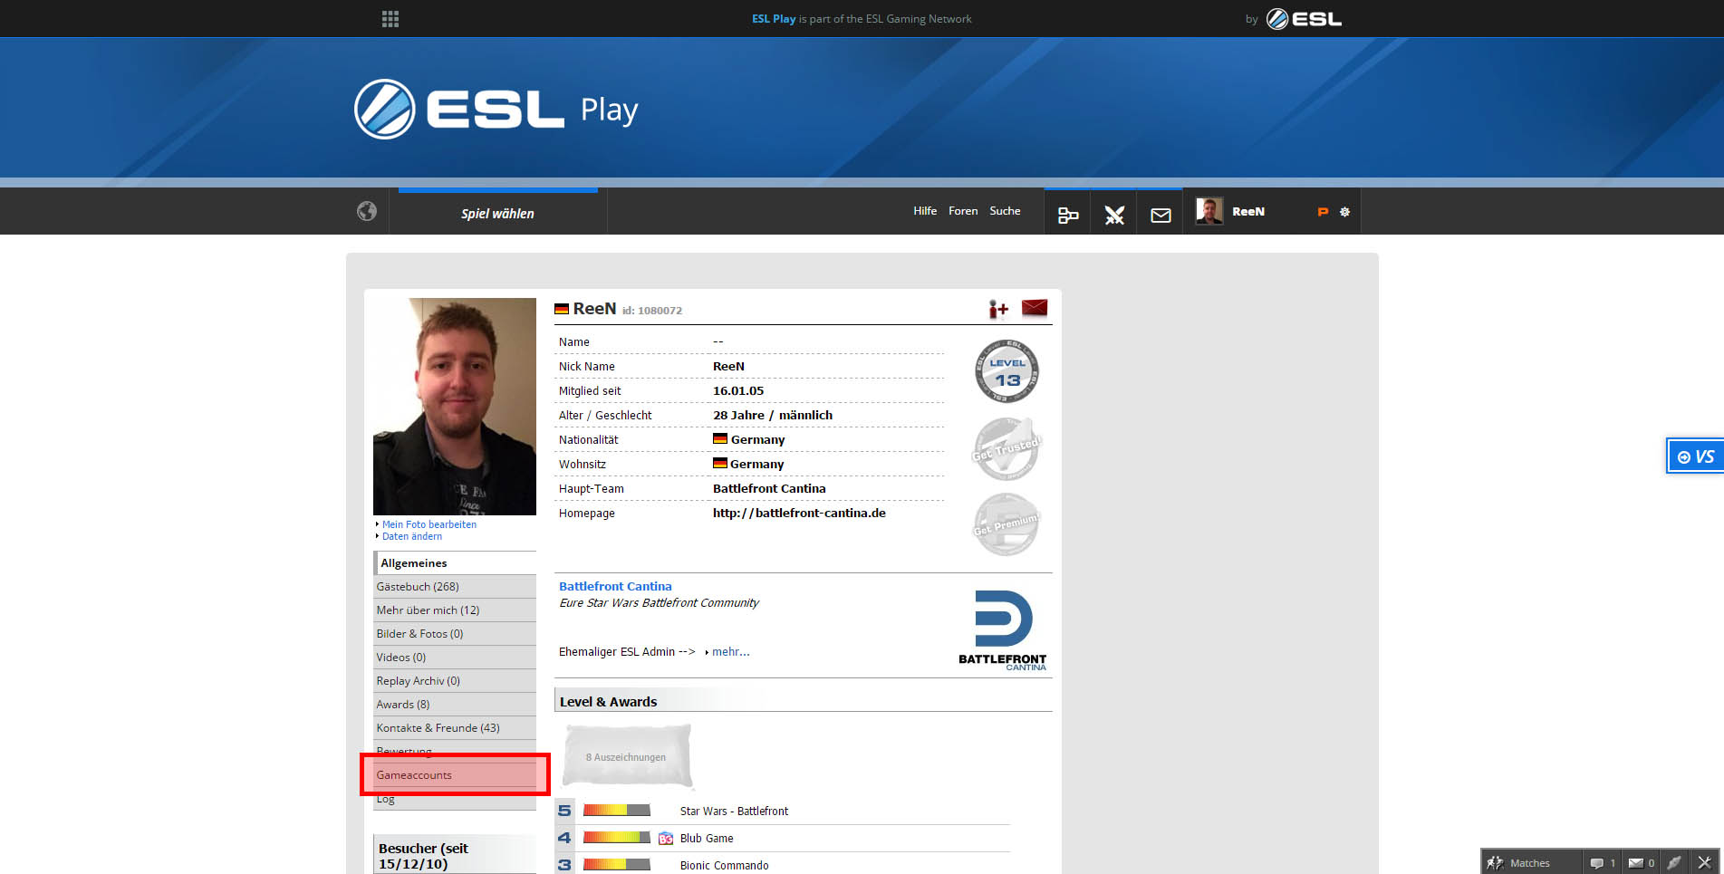Open the tournaments bracket icon in navbar

[1068, 215]
